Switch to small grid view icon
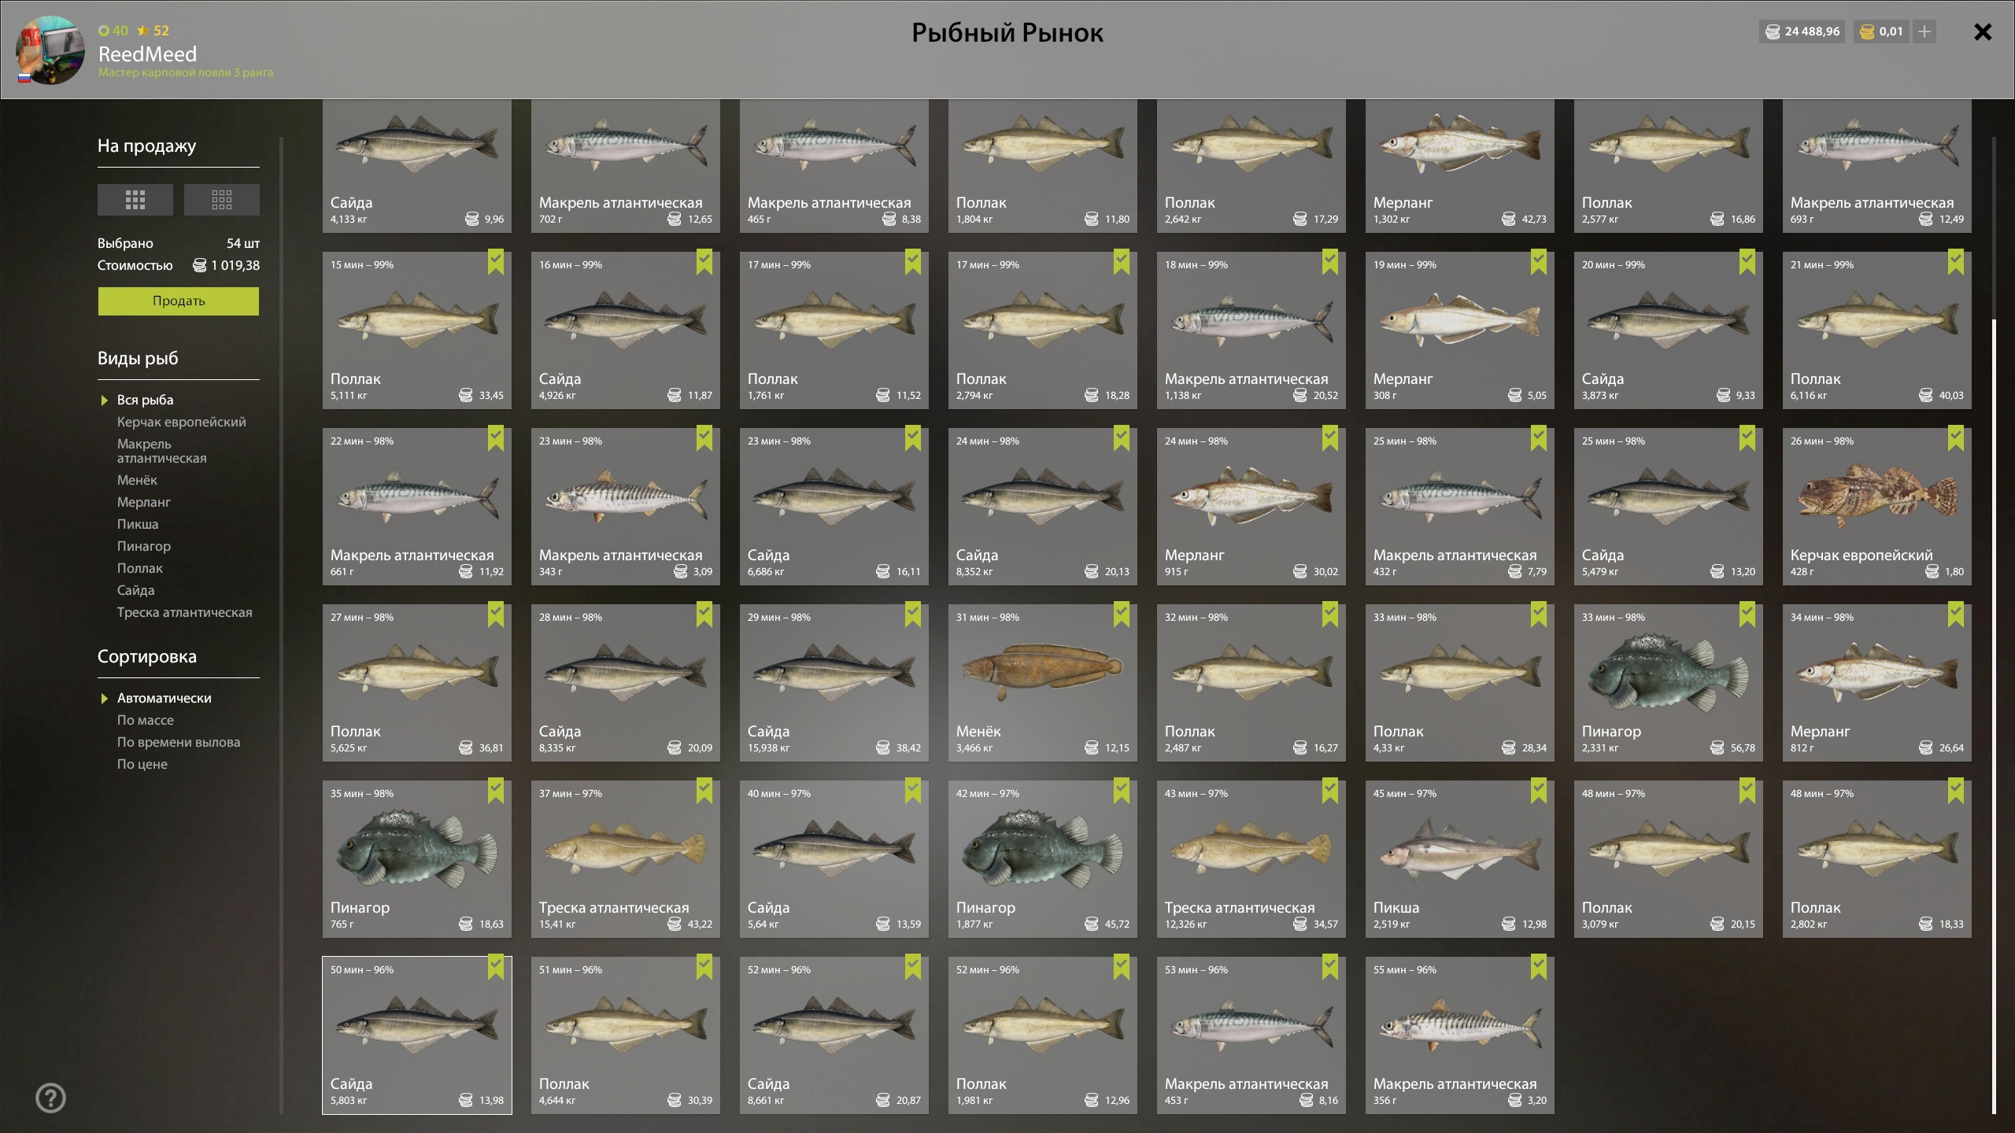 click(x=222, y=200)
